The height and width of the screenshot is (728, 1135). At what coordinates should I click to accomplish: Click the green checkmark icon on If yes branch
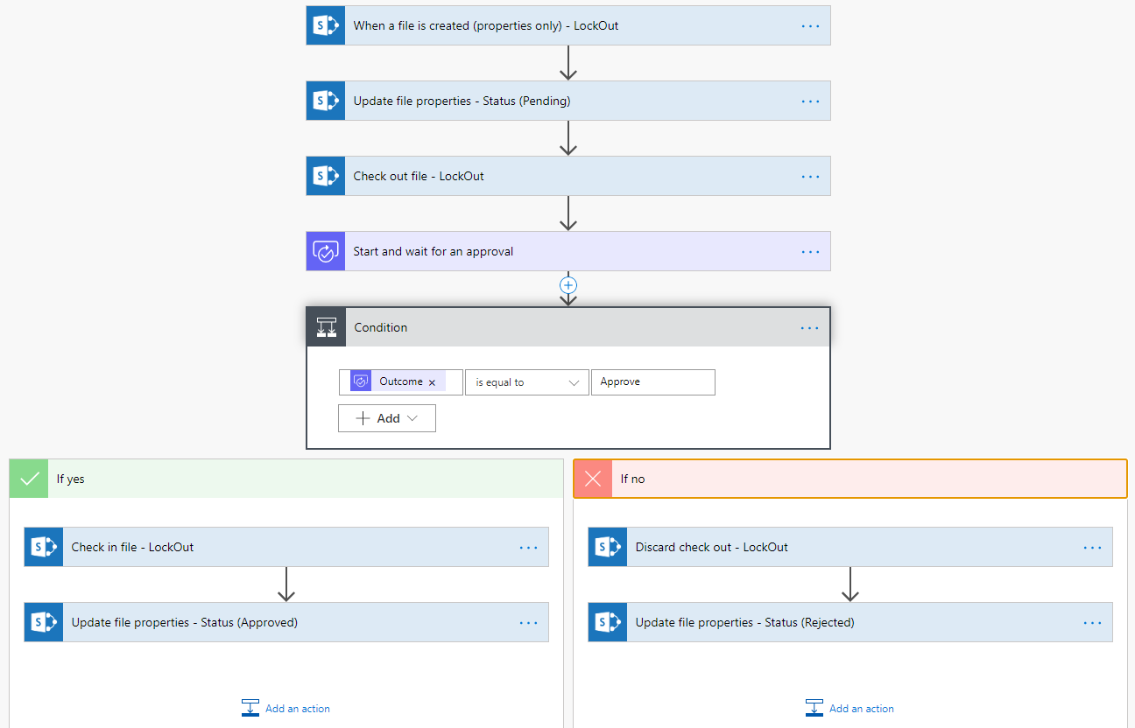click(x=28, y=479)
